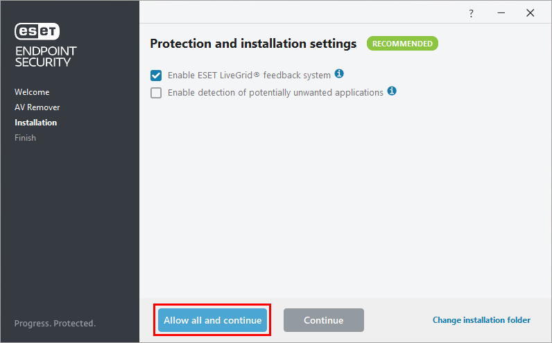Click 'Enable detection of potentially unwanted applications' text
This screenshot has width=552, height=343.
pos(275,93)
